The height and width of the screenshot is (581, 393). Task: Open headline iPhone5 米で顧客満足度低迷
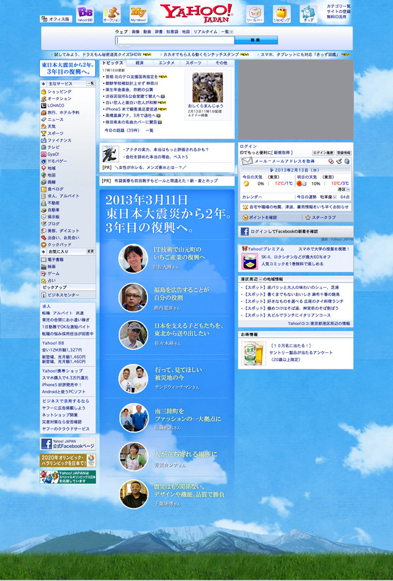tap(132, 109)
